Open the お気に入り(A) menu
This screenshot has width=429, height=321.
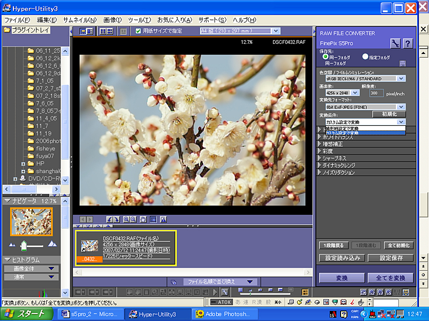(x=175, y=20)
